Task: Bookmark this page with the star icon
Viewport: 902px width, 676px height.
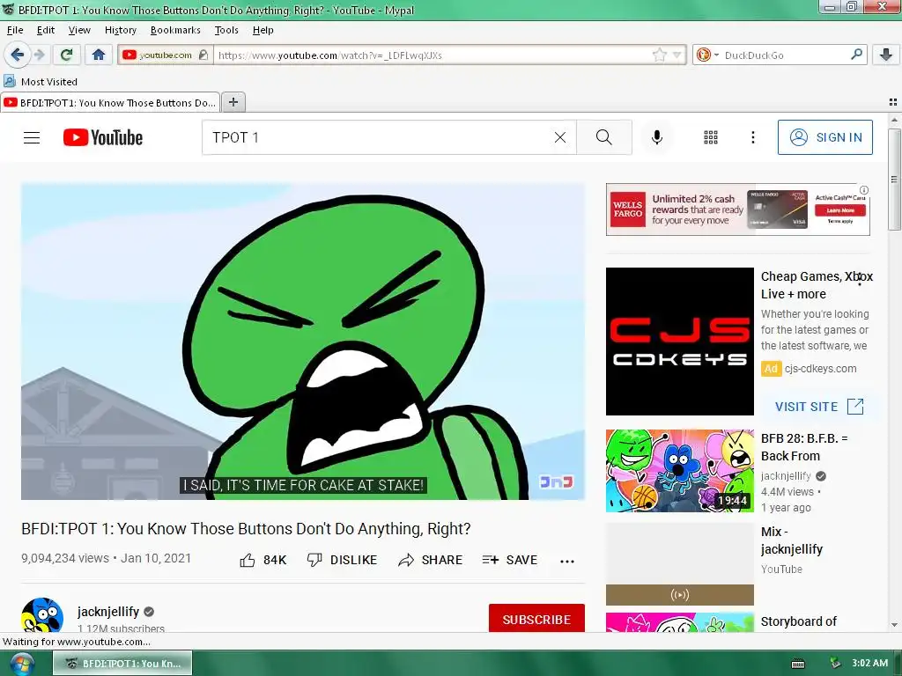Action: (659, 55)
